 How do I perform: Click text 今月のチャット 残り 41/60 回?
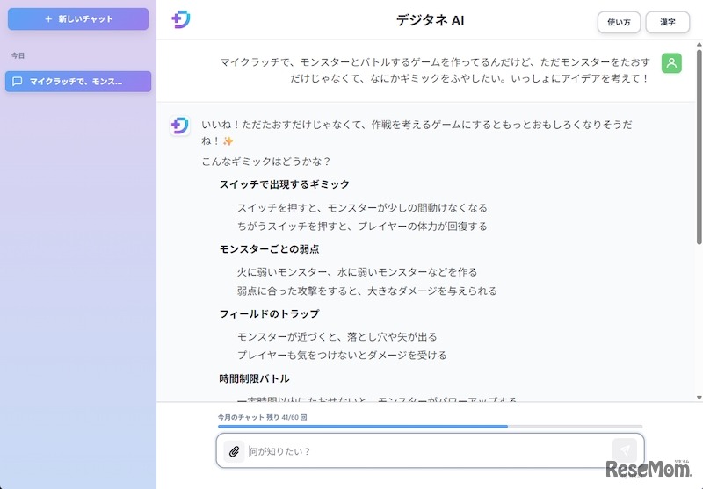(262, 417)
